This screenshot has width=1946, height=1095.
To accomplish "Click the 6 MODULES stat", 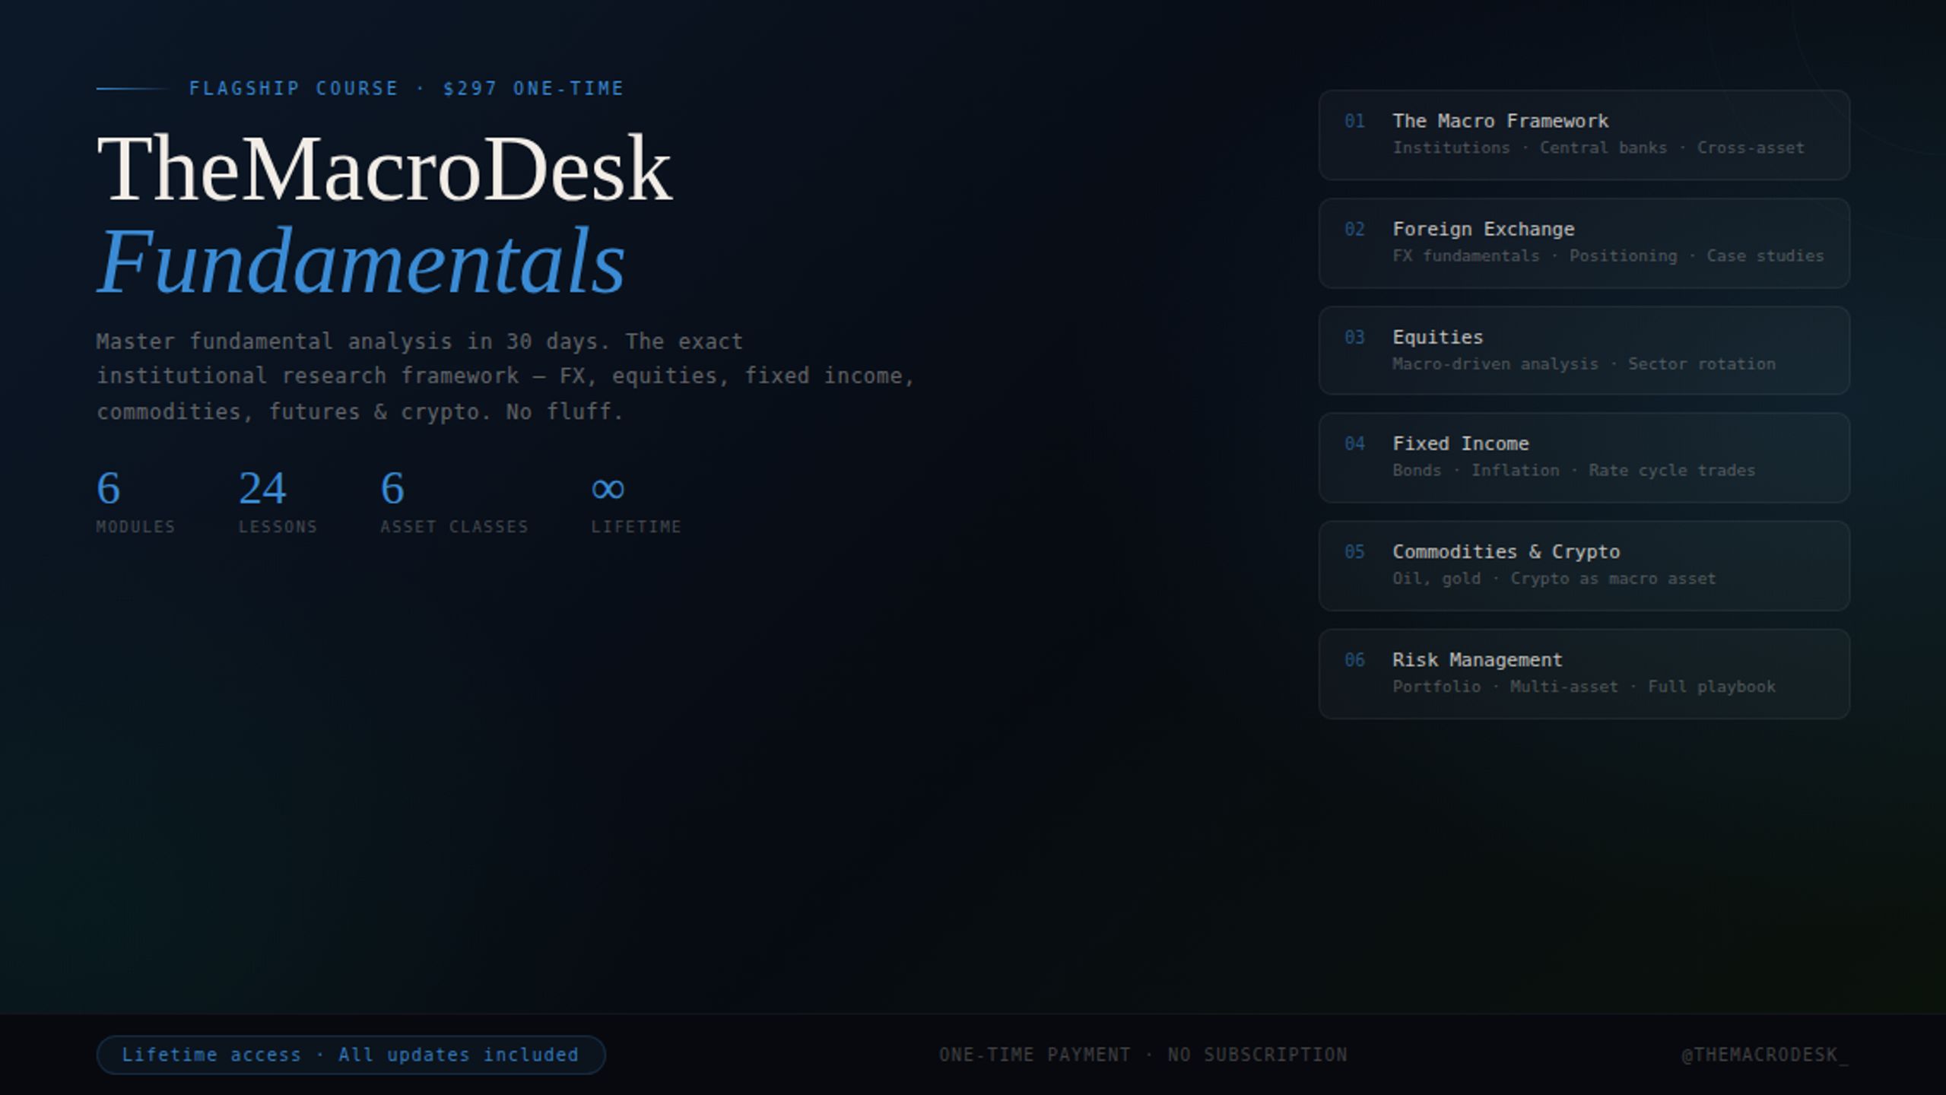I will (135, 502).
